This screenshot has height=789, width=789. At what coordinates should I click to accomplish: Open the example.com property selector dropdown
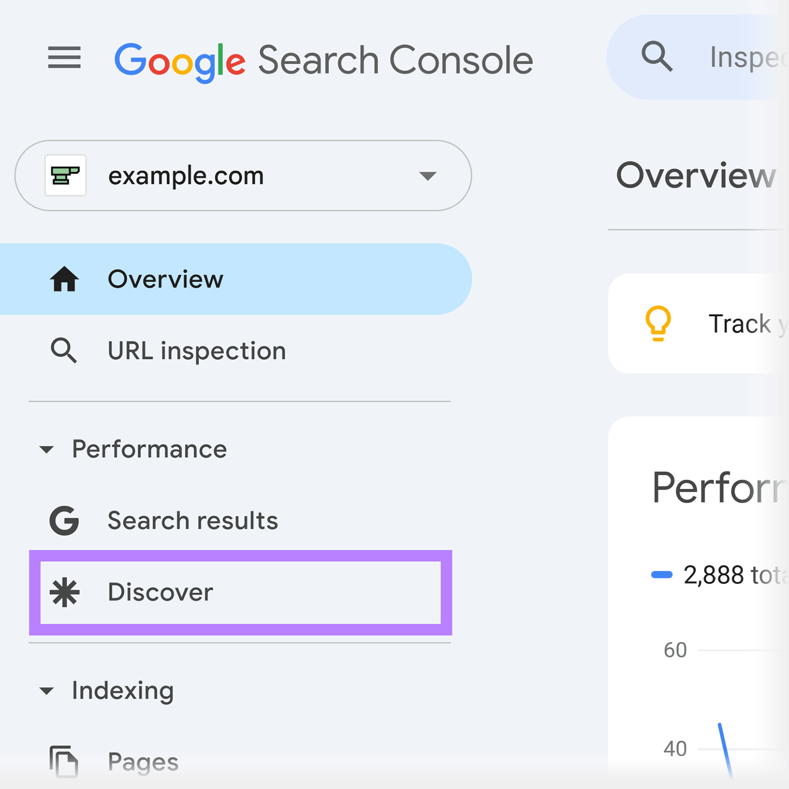(x=428, y=176)
